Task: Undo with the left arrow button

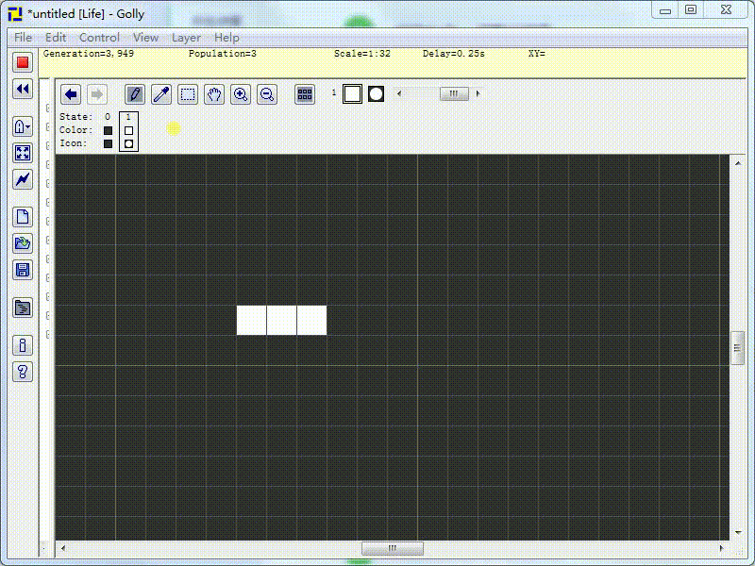Action: click(71, 94)
